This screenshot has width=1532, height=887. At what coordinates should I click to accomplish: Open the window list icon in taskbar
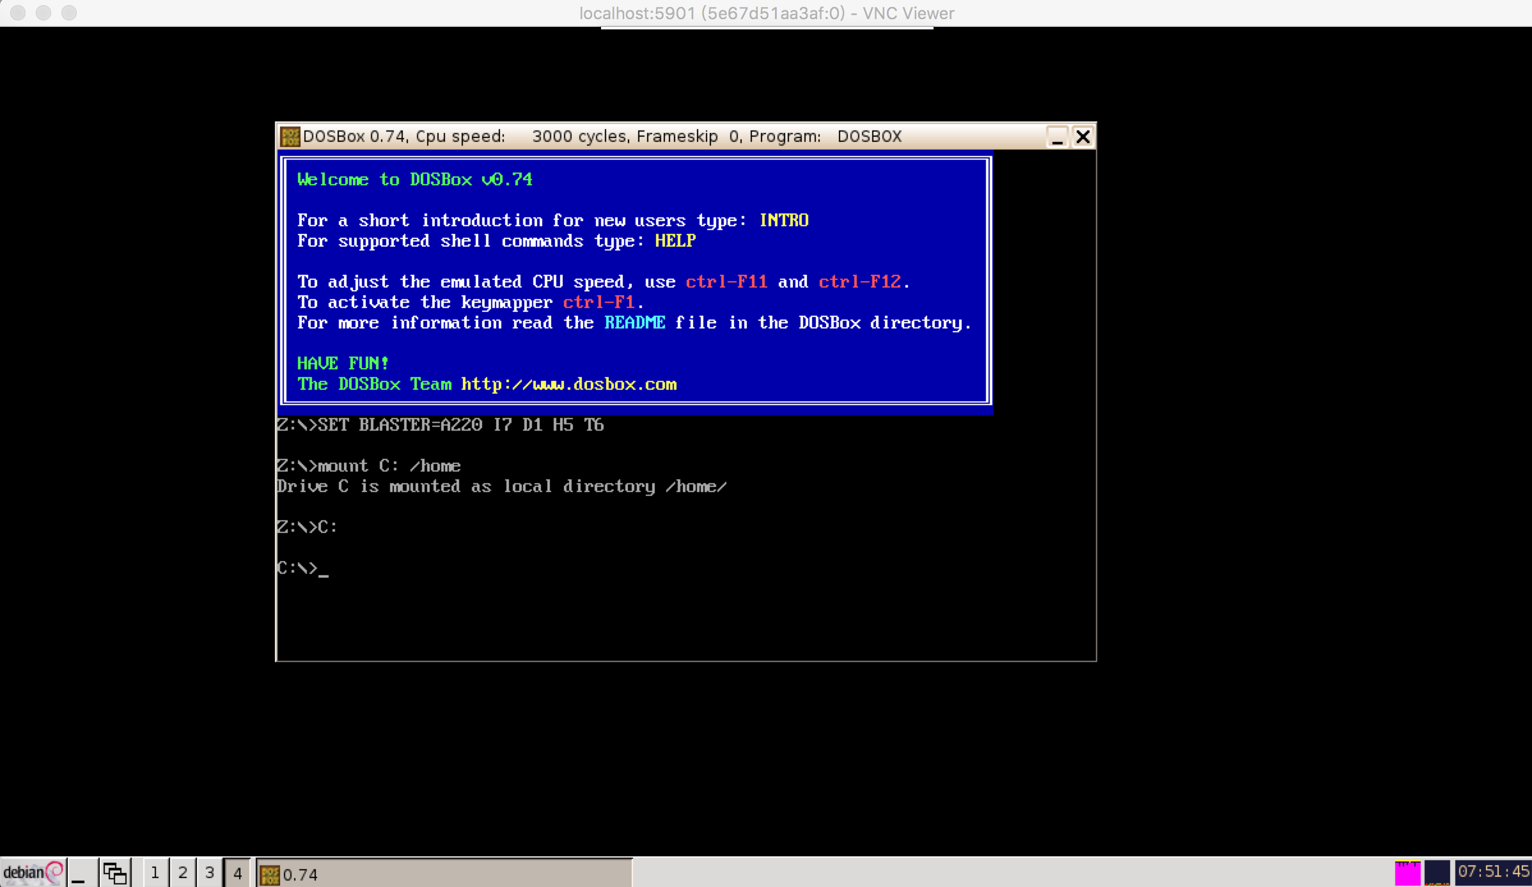point(115,873)
